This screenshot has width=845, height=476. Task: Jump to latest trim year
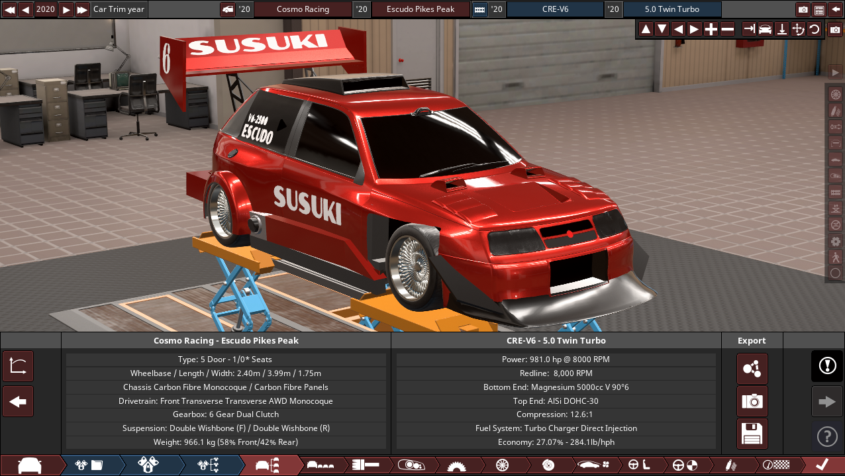pos(82,9)
